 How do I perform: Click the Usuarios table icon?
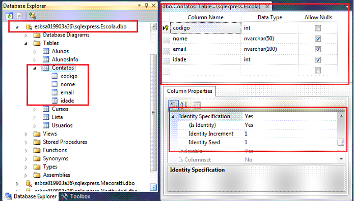tap(46, 125)
